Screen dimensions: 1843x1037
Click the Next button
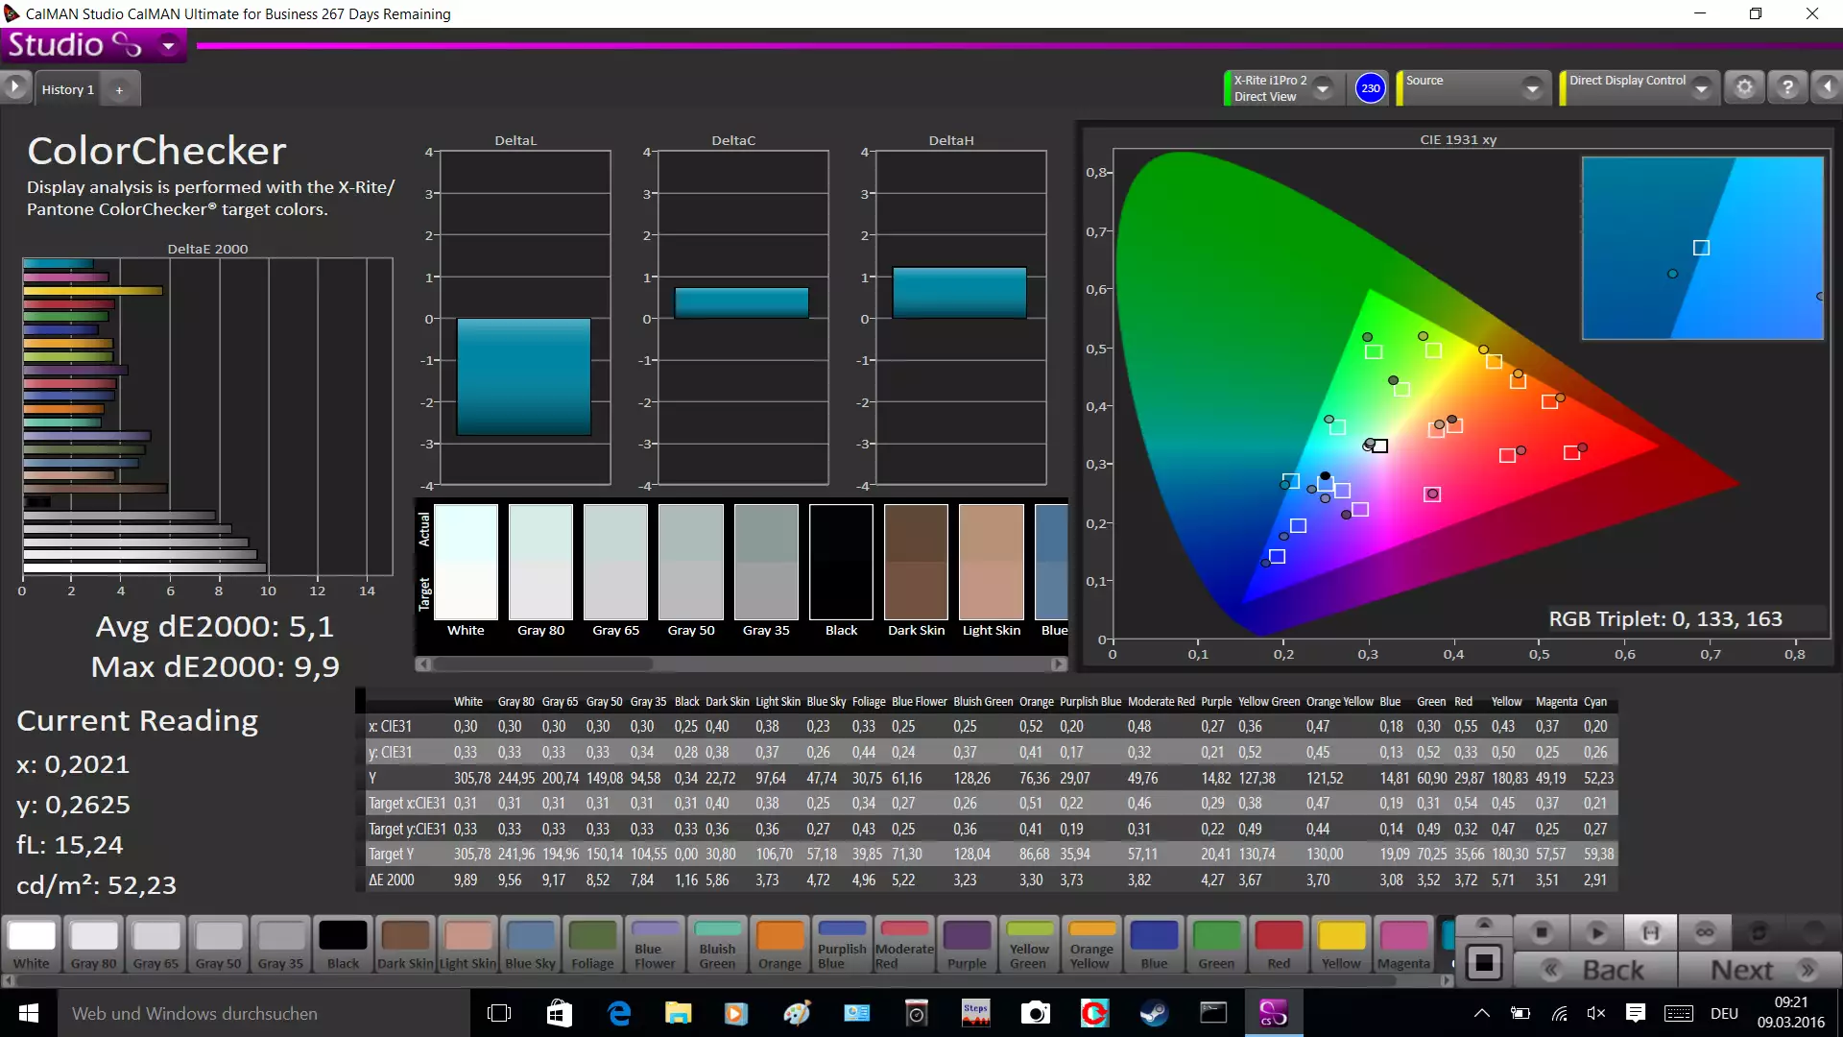click(1759, 970)
